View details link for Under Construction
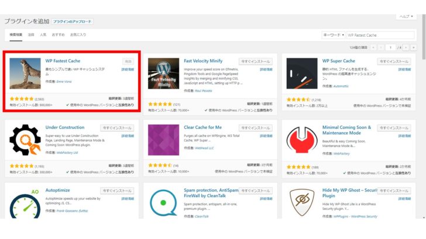 click(x=128, y=136)
